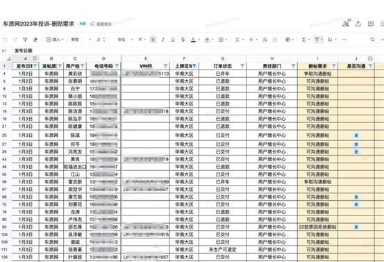
Task: Open the filter dropdown on 删帖需求 header
Action: click(333, 66)
